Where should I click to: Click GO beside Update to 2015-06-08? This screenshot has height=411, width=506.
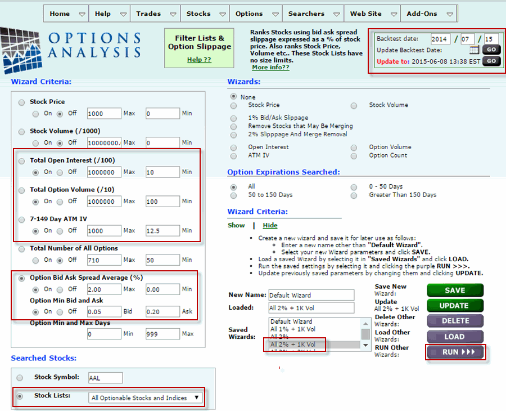(491, 61)
